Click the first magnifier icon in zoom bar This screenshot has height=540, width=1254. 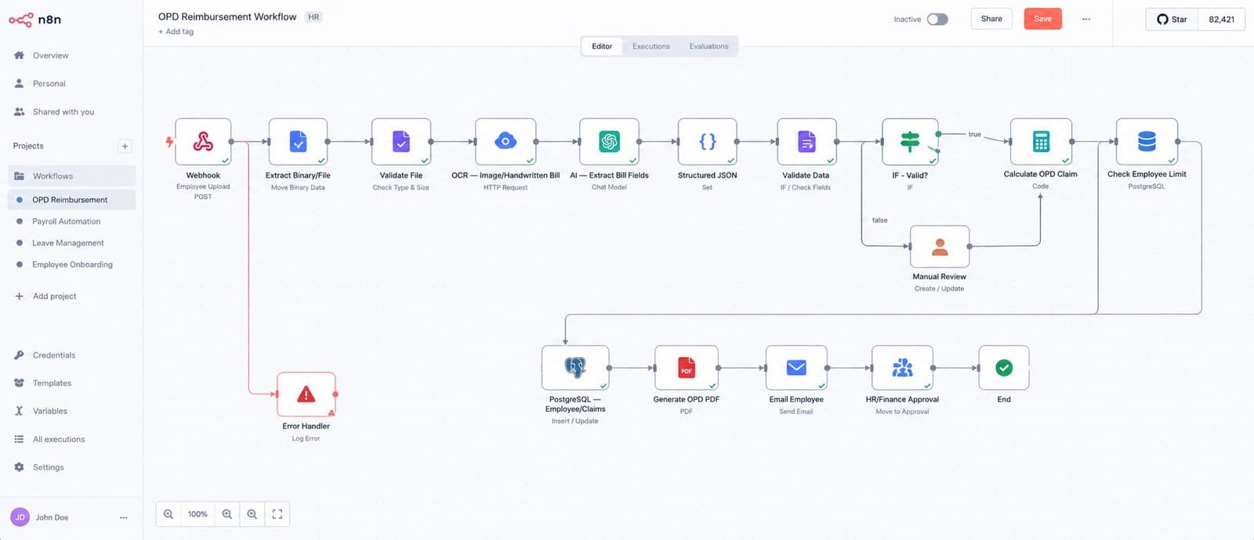coord(169,514)
